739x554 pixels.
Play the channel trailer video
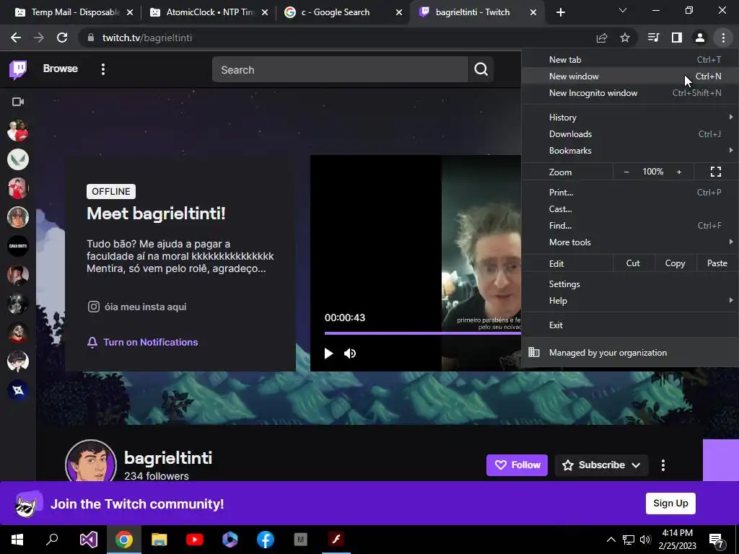[328, 353]
